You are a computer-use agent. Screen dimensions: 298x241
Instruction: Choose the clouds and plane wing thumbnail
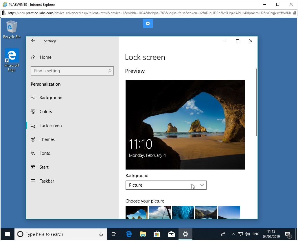tap(160, 212)
